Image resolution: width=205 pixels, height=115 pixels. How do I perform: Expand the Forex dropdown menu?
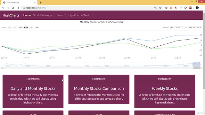click(61, 15)
